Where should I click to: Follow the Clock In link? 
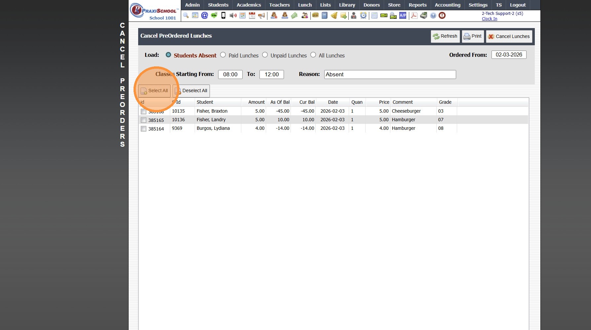[x=490, y=19]
